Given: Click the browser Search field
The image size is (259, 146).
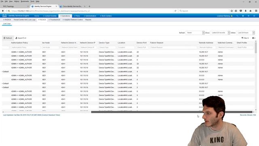Looking at the screenshot, I should pyautogui.click(x=204, y=11).
